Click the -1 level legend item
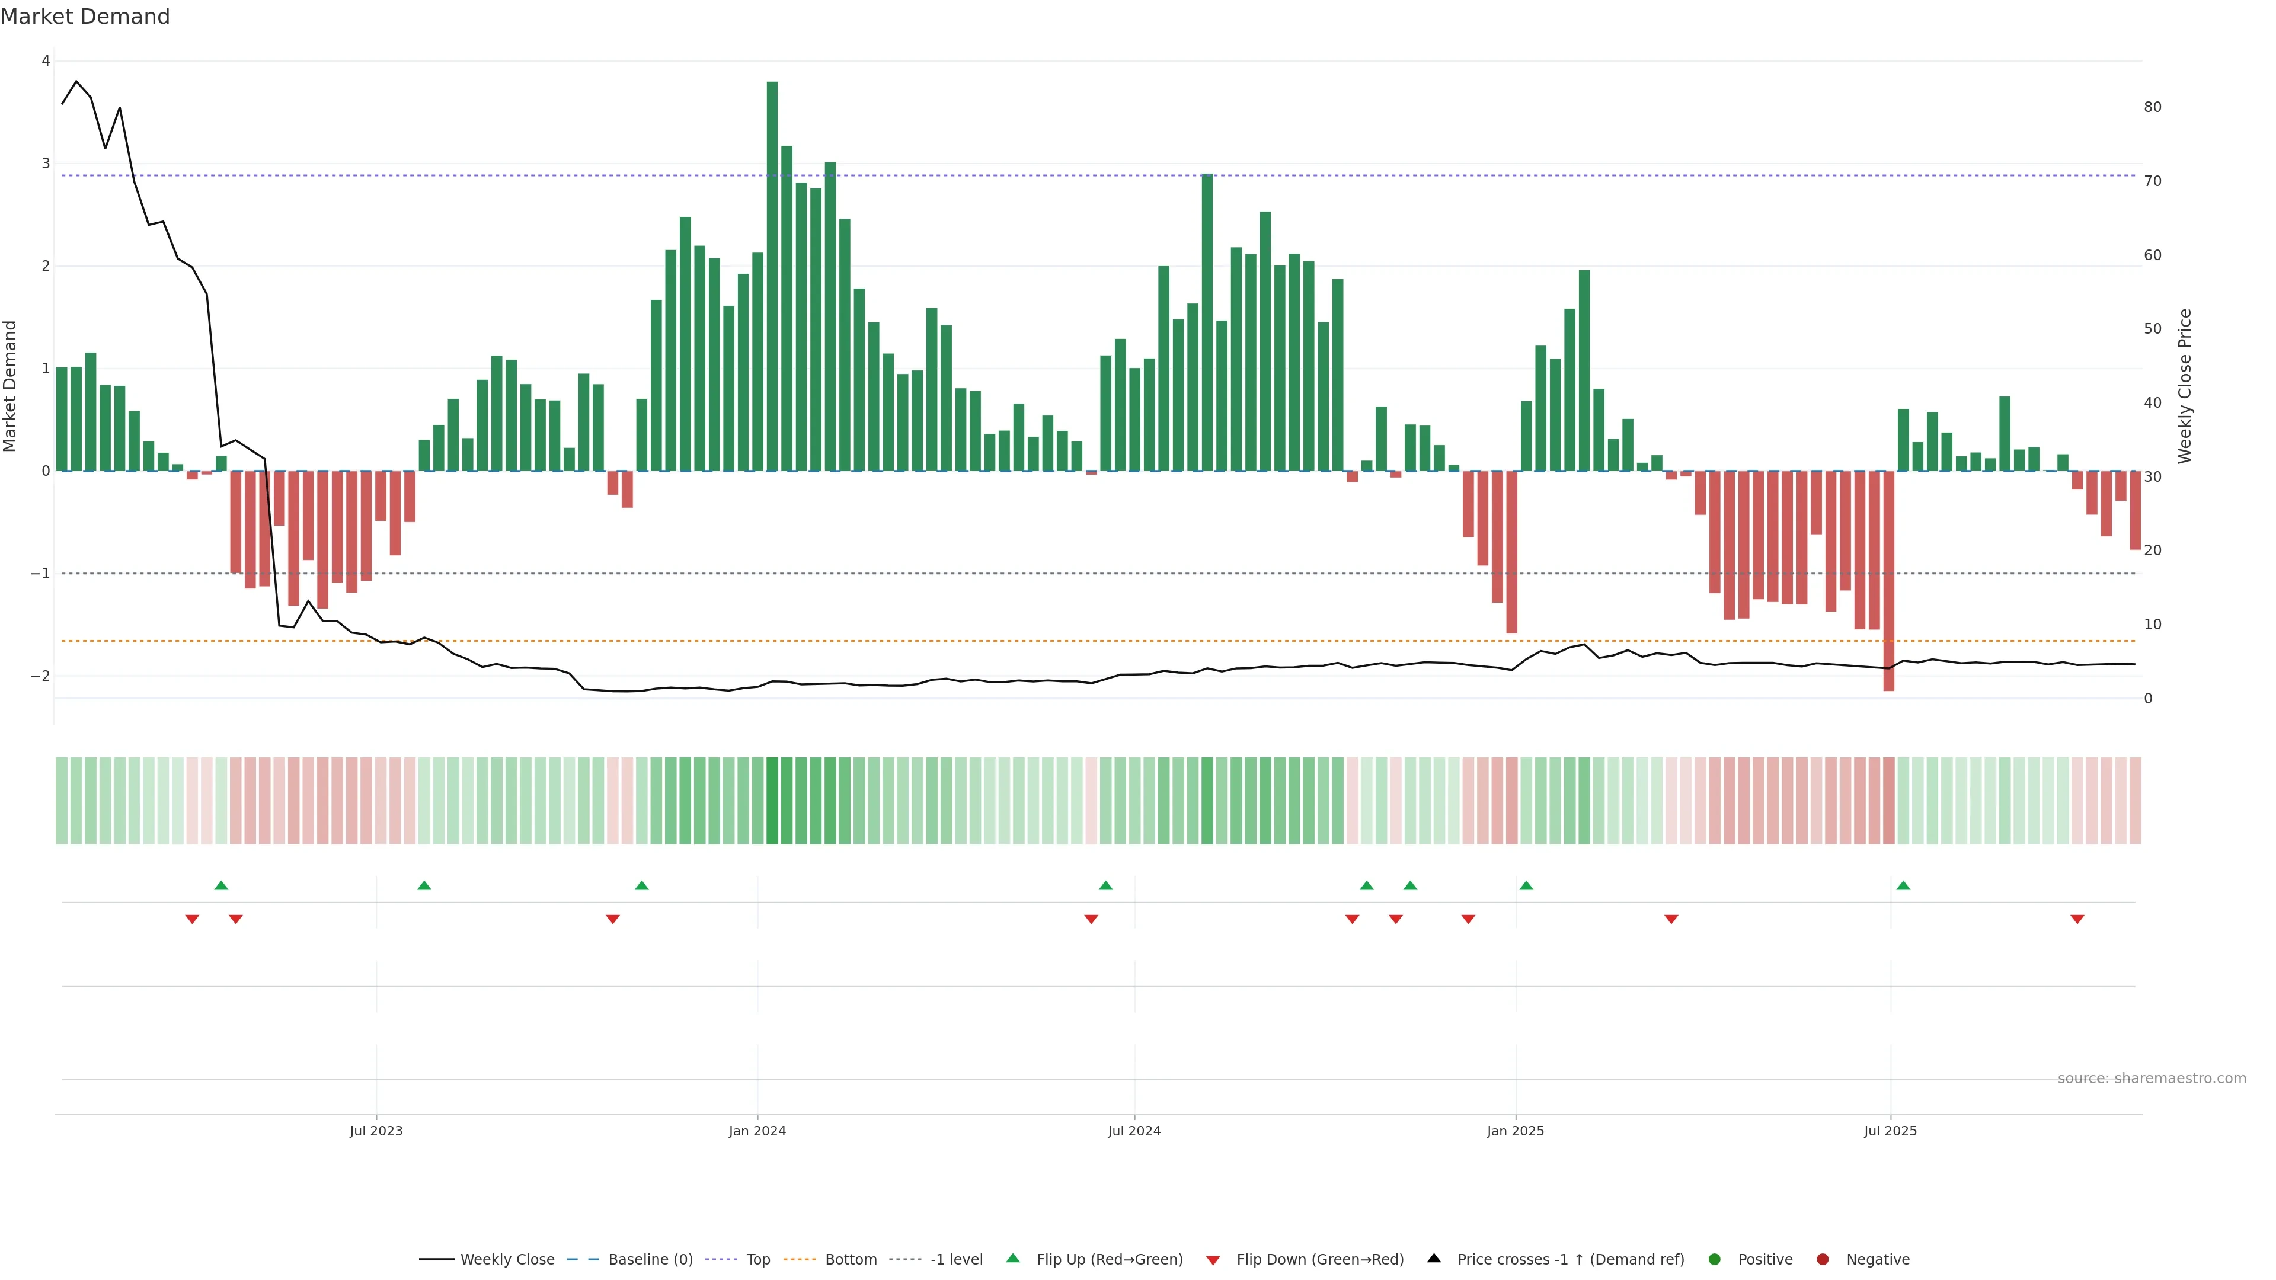The image size is (2276, 1280). 956,1260
